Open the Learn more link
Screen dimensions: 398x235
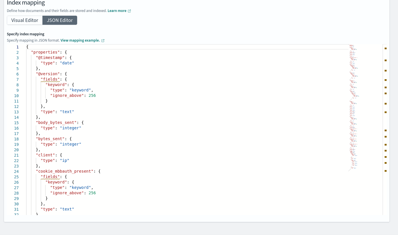click(117, 11)
